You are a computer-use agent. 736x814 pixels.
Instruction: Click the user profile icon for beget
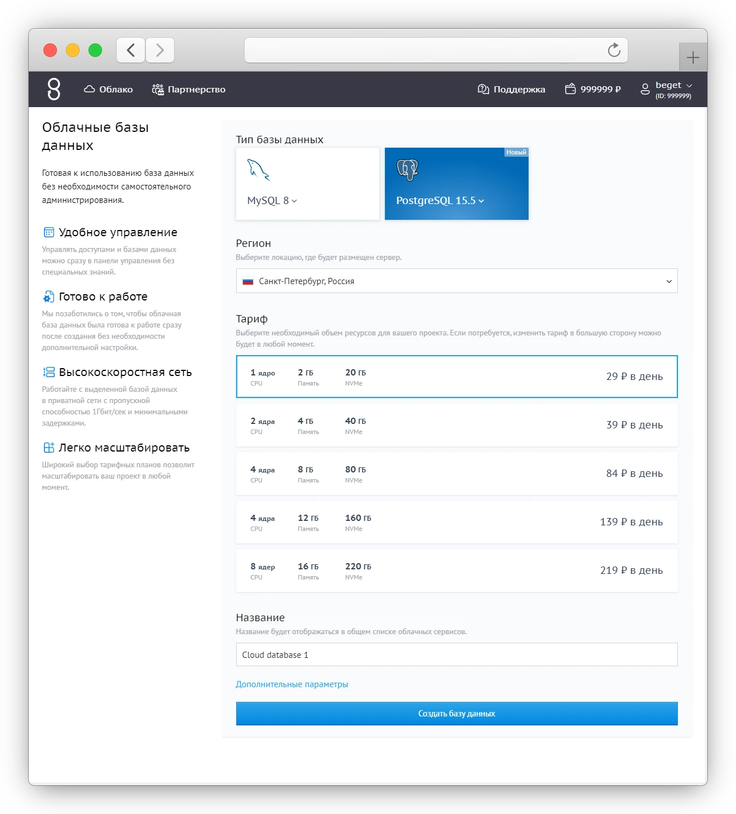coord(644,89)
